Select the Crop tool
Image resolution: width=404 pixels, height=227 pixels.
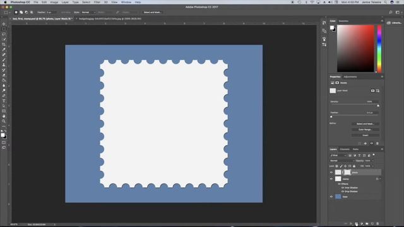[4, 44]
